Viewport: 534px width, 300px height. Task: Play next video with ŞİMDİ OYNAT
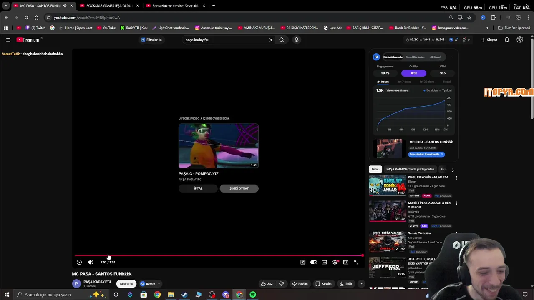click(x=239, y=188)
